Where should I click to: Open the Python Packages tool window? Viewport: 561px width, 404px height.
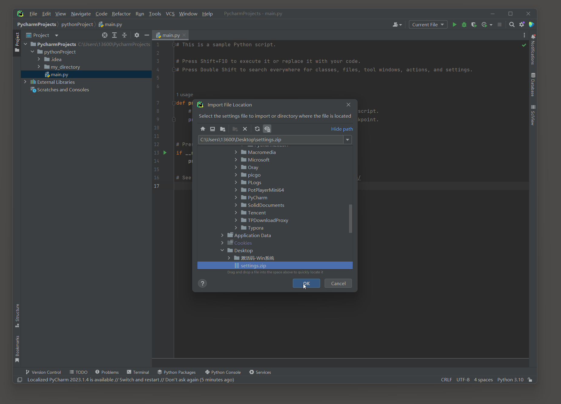pos(177,372)
